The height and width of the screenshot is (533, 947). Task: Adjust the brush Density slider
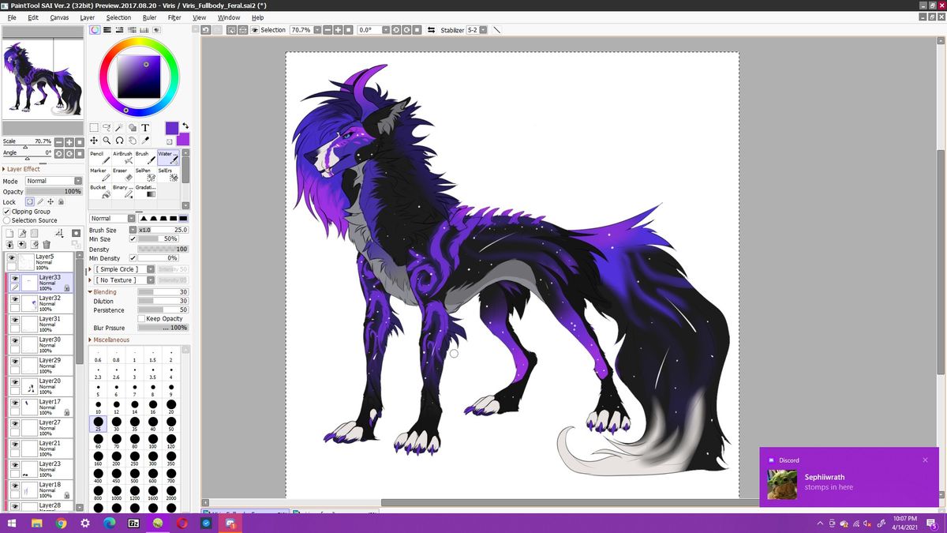click(x=163, y=250)
